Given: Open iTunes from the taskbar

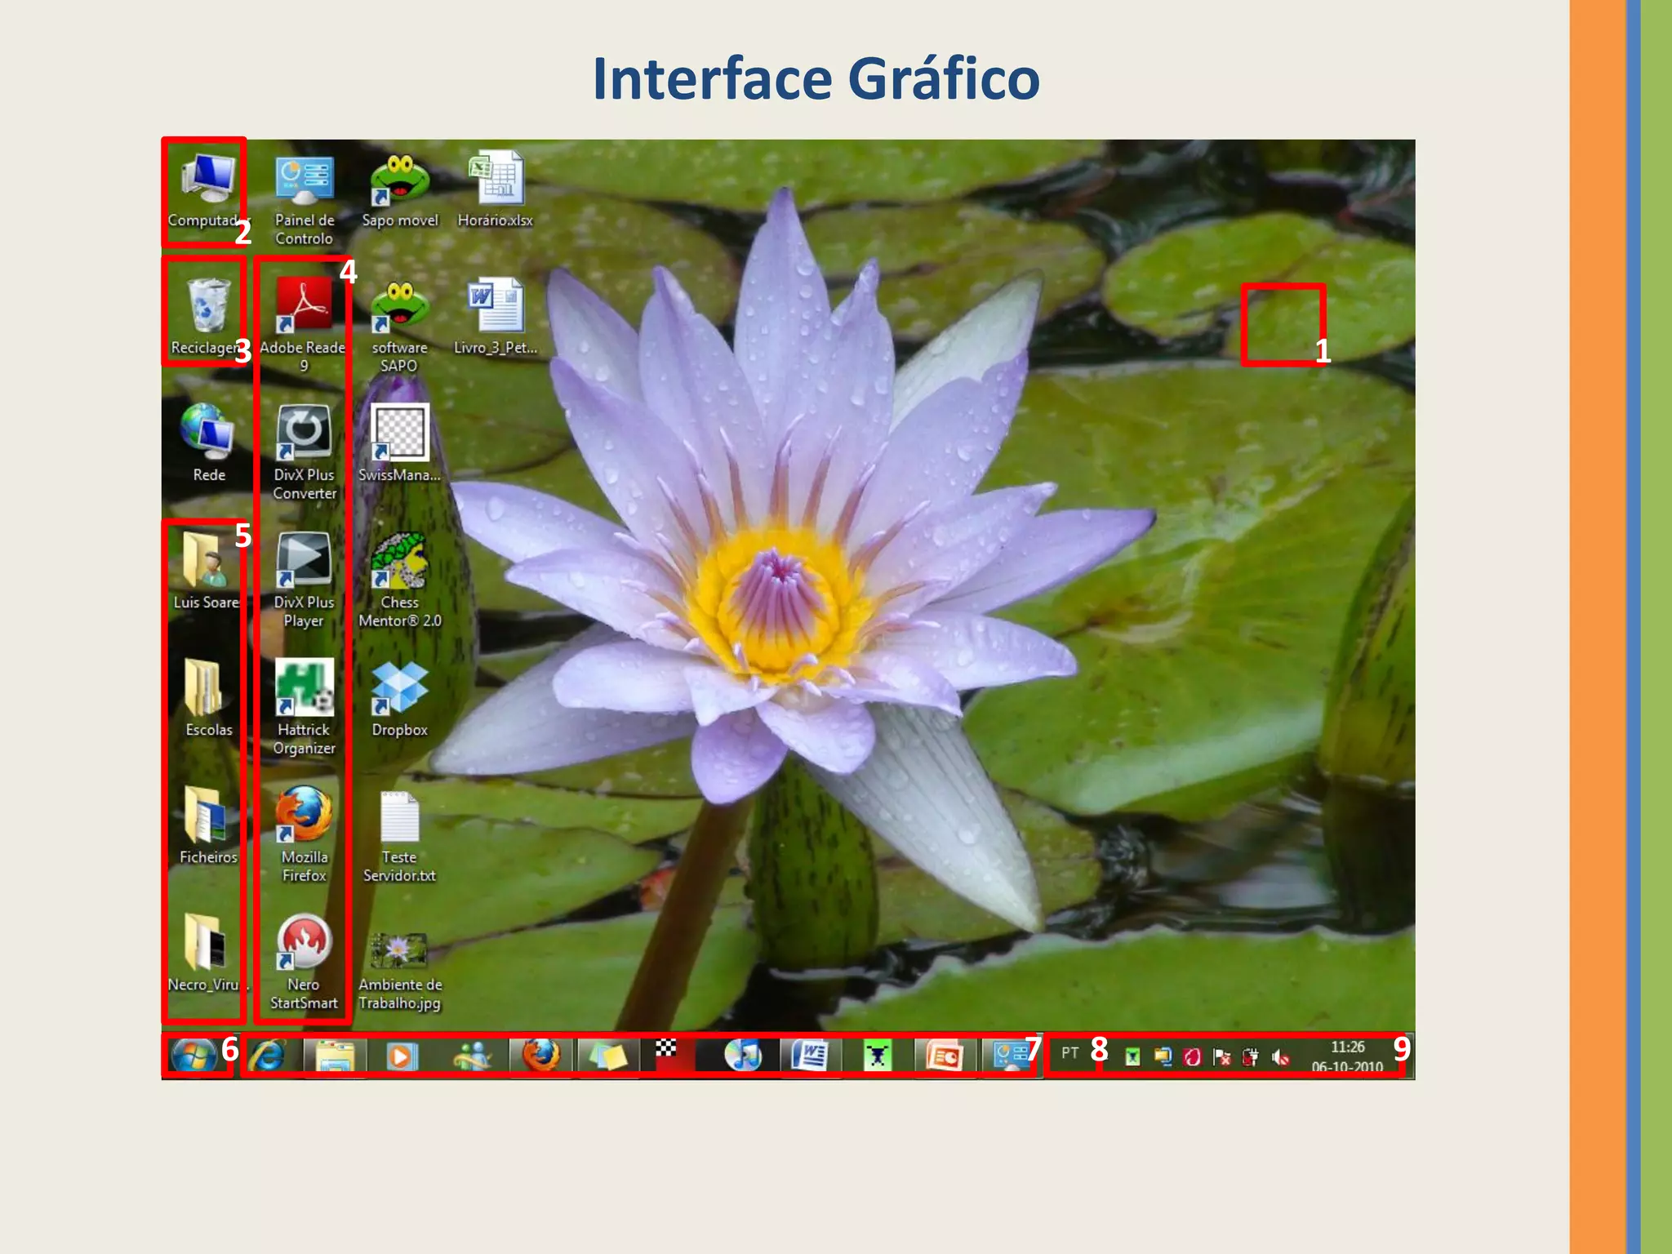Looking at the screenshot, I should (x=742, y=1055).
